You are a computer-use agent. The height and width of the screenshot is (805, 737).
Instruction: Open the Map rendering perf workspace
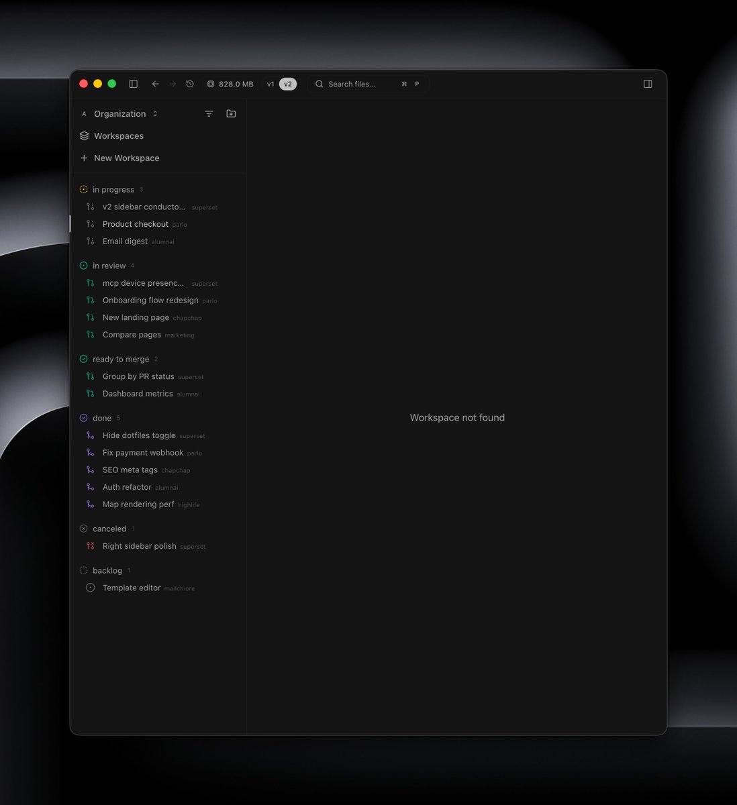(158, 504)
